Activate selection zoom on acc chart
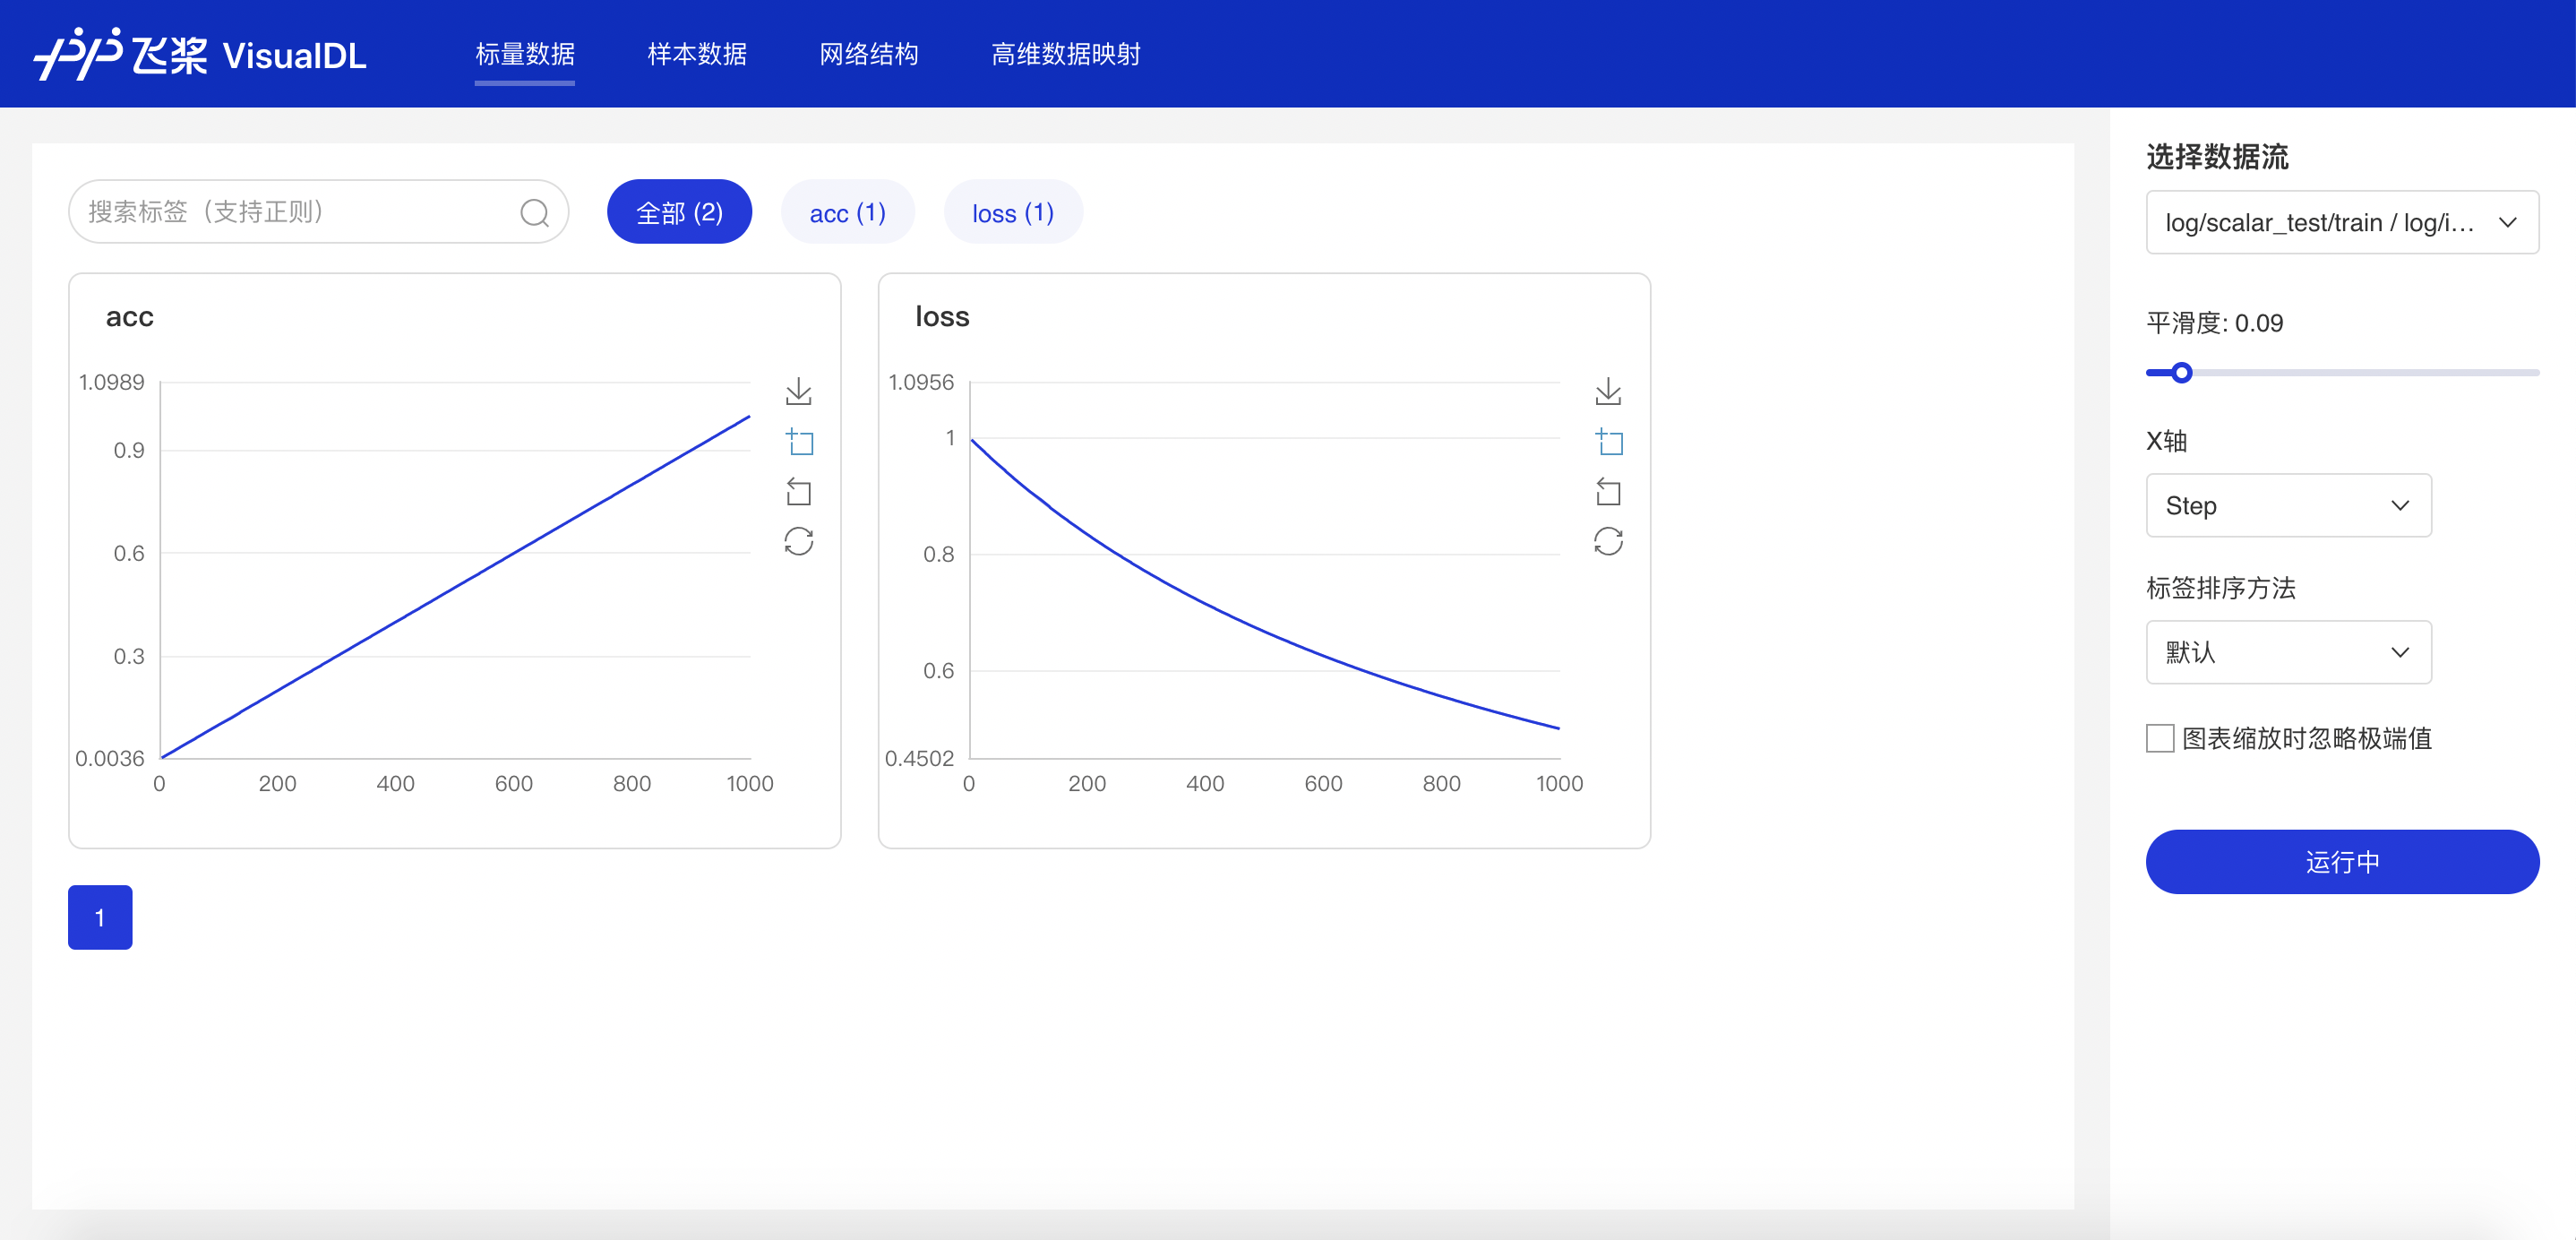 tap(799, 441)
